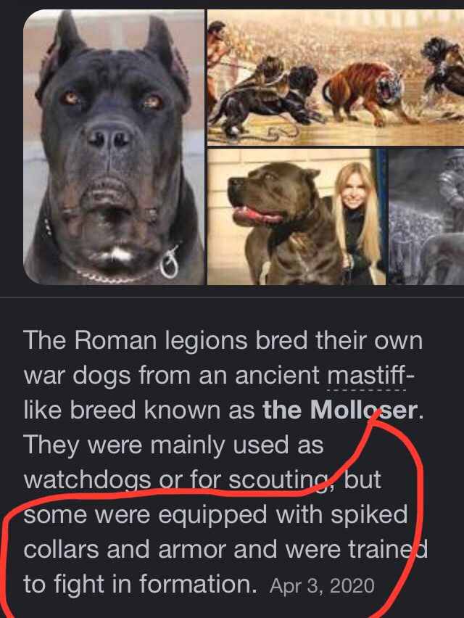464x618 pixels.
Task: Open photo of blonde woman with dog
Action: tap(297, 216)
